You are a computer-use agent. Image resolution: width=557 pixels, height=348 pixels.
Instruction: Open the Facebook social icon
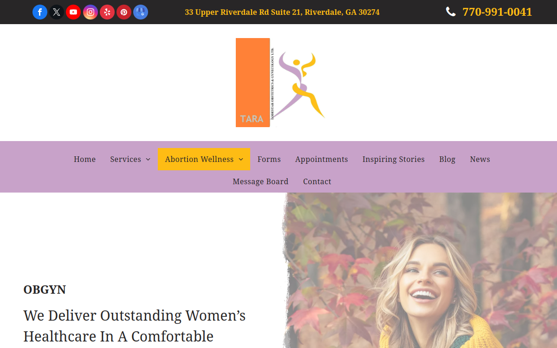click(x=40, y=12)
